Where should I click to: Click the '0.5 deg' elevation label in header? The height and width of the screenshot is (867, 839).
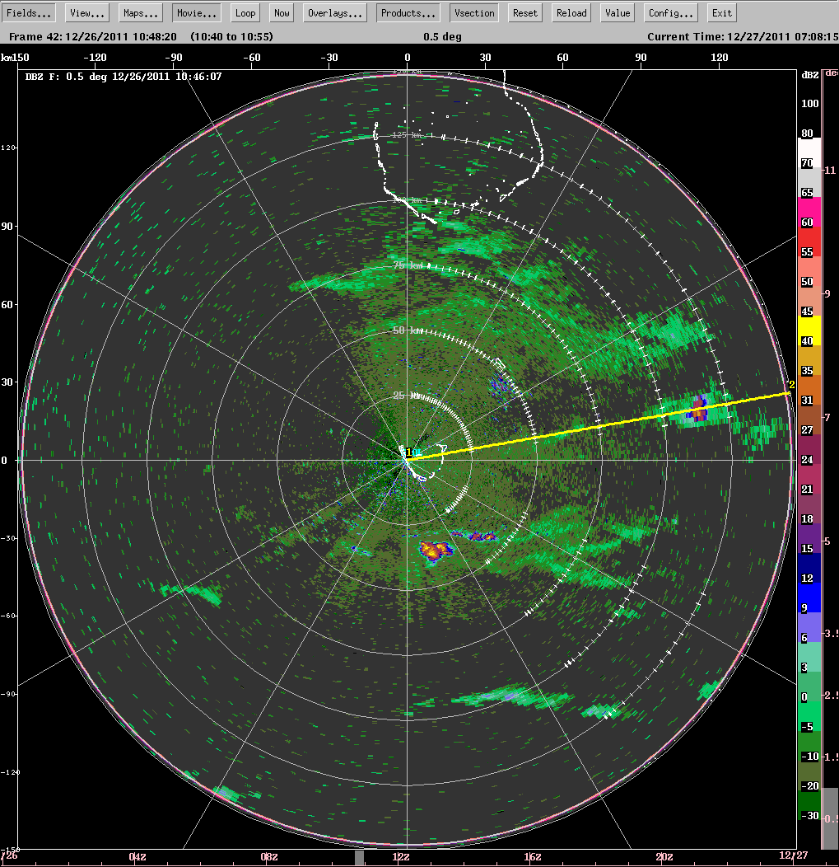[442, 37]
